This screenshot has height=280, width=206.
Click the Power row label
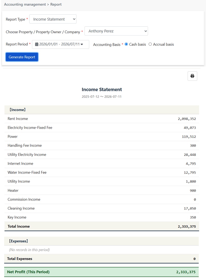tap(12, 137)
